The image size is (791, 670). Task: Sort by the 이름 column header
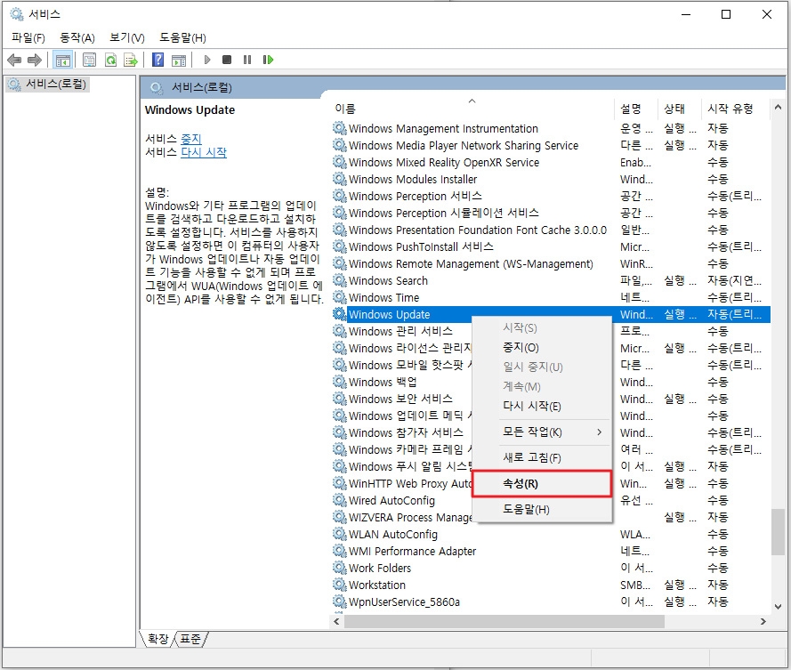click(x=472, y=109)
